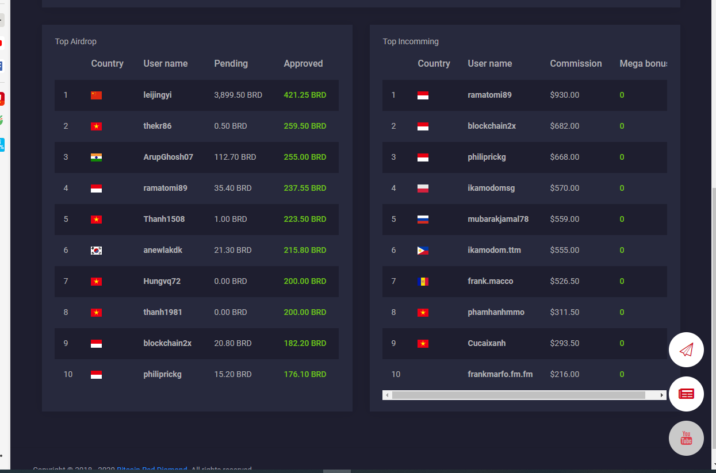The width and height of the screenshot is (716, 473).
Task: Select username mubarakjamal78
Action: click(x=498, y=219)
